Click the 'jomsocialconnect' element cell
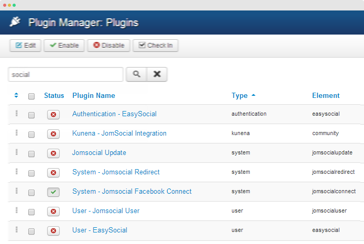The image size is (364, 244). (x=334, y=191)
